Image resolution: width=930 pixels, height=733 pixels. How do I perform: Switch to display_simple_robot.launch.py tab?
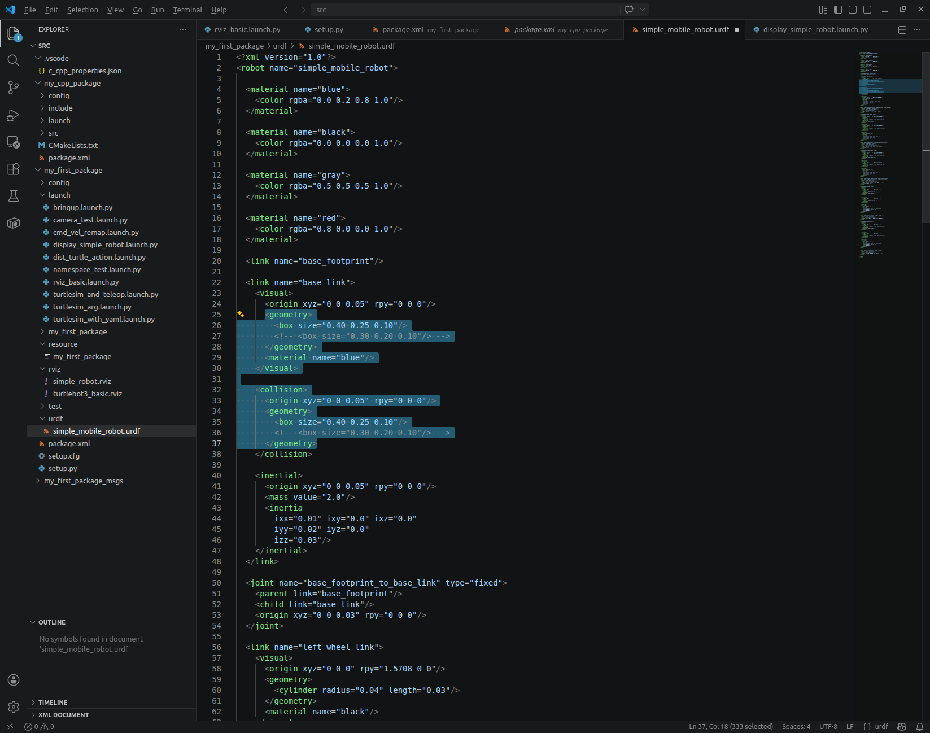[x=815, y=29]
